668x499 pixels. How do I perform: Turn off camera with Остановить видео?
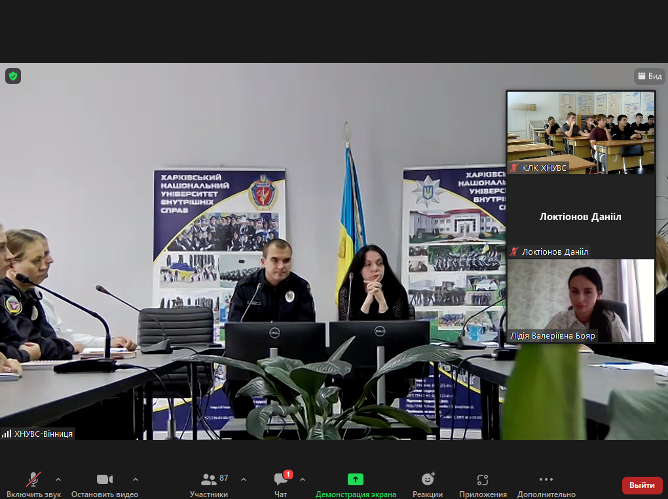click(x=105, y=485)
